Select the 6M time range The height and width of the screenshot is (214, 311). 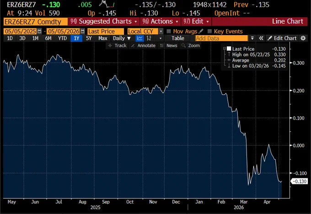[48, 38]
